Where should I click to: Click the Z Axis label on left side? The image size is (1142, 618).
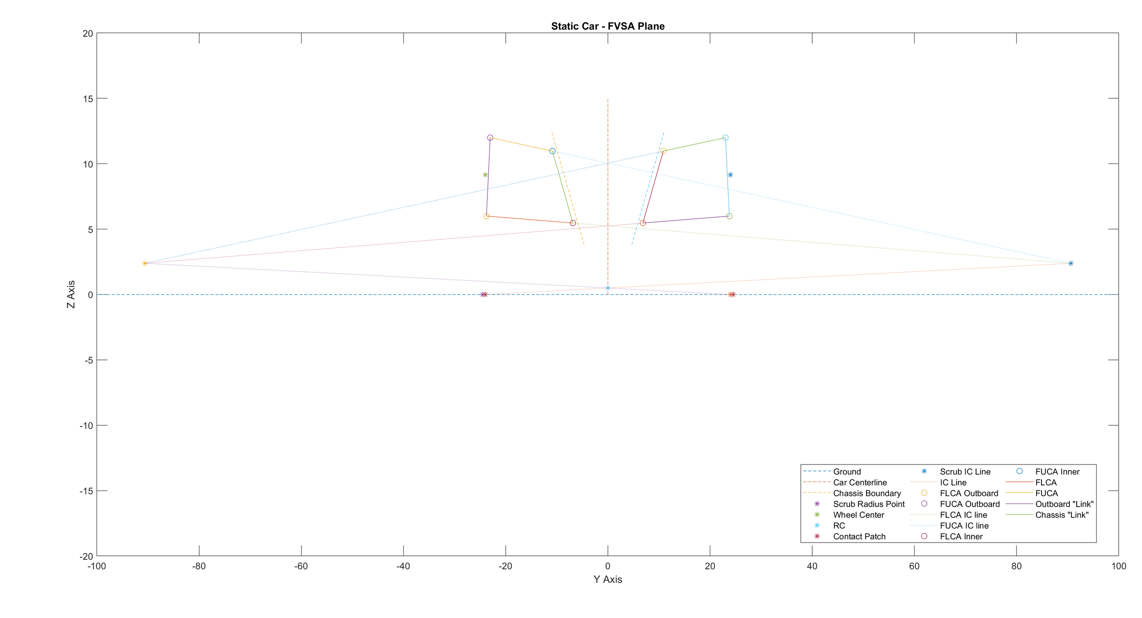(x=71, y=295)
